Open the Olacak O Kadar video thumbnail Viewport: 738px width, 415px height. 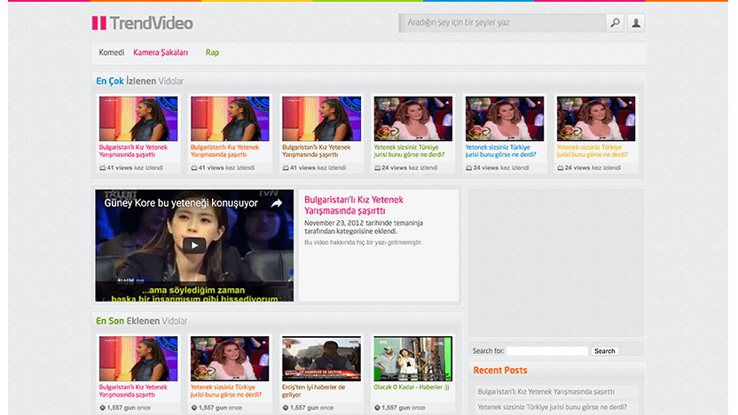[x=412, y=358]
